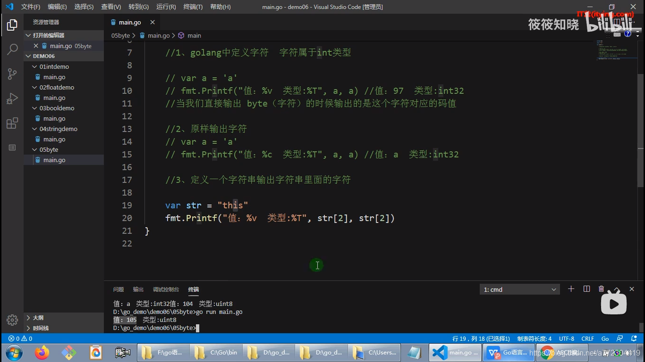Image resolution: width=645 pixels, height=362 pixels.
Task: Click the IME toolbar help icon
Action: click(x=628, y=33)
